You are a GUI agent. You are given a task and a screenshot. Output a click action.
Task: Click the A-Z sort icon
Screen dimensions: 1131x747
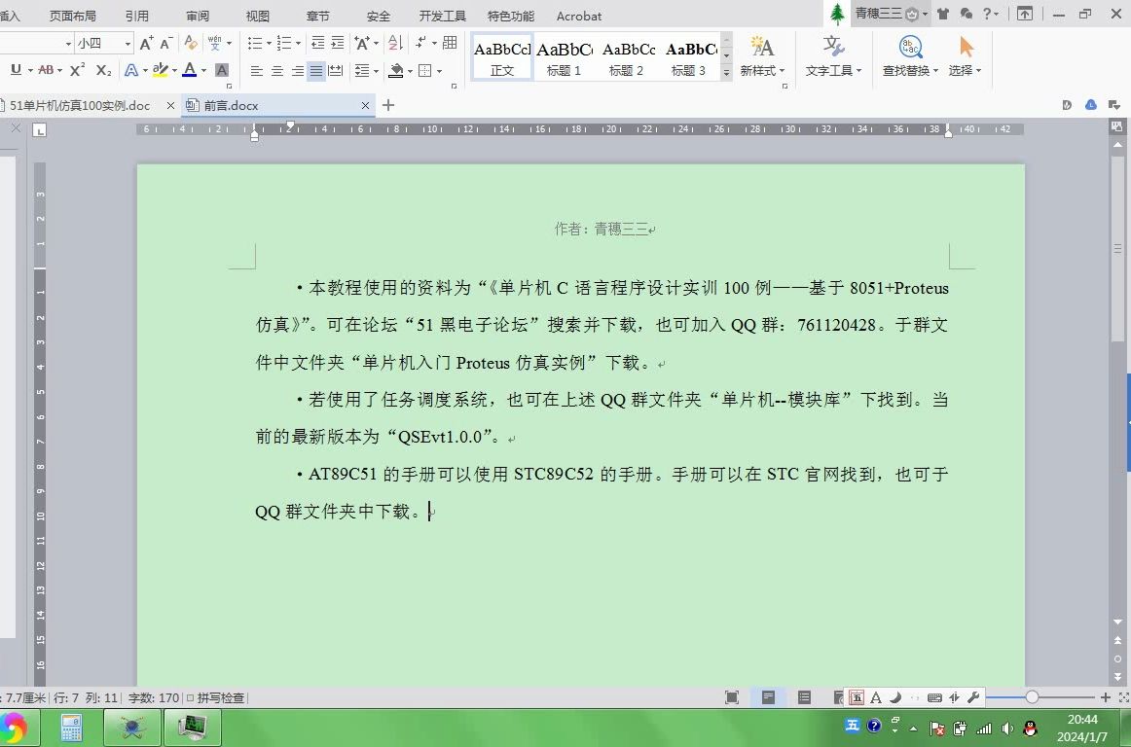[395, 43]
